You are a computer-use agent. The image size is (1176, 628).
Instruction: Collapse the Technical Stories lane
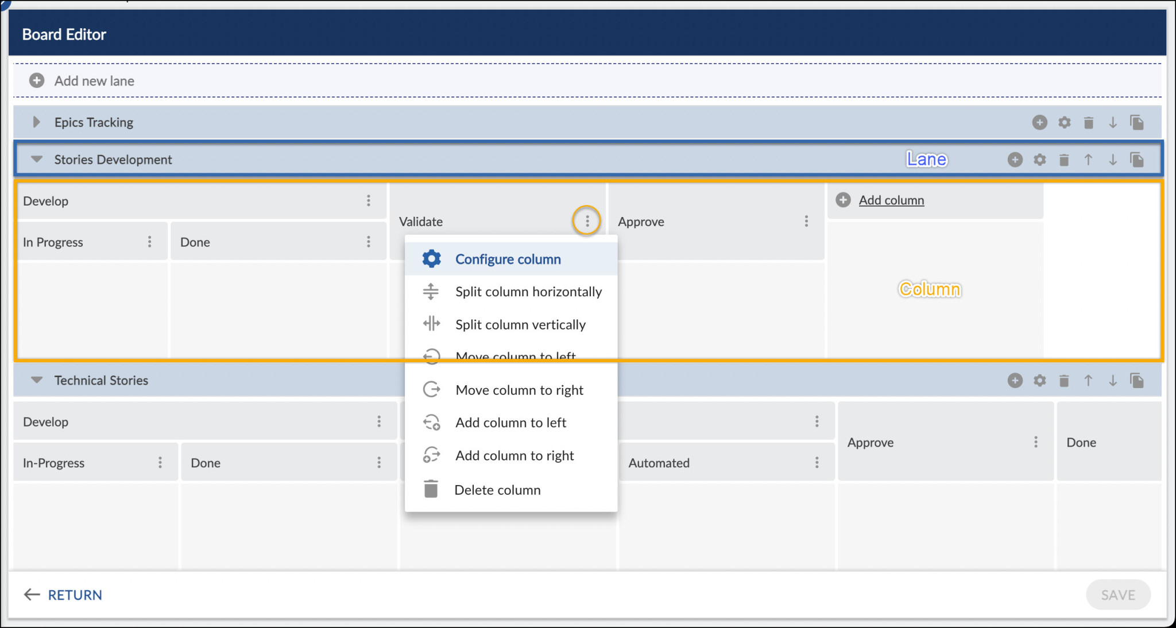(36, 380)
